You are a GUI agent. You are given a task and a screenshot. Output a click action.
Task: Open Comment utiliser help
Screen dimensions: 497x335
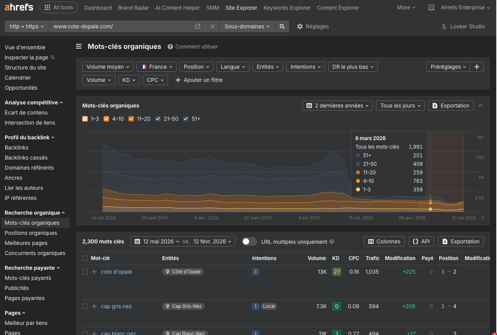click(193, 47)
